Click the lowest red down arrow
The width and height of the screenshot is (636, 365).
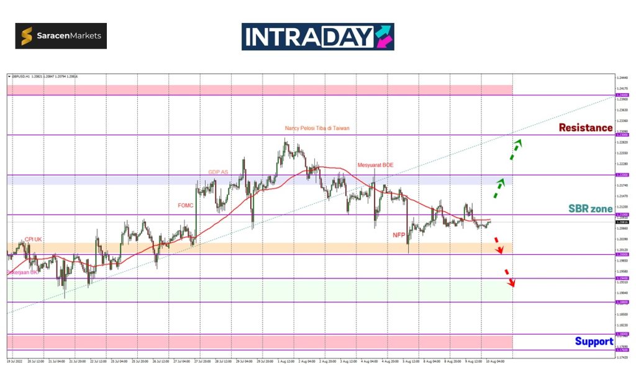(x=509, y=278)
